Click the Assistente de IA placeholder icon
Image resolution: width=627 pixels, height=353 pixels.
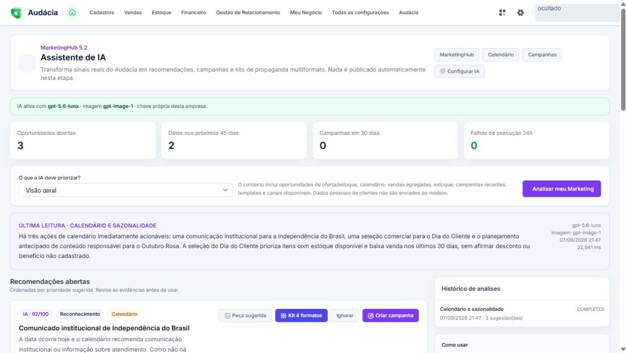click(27, 63)
